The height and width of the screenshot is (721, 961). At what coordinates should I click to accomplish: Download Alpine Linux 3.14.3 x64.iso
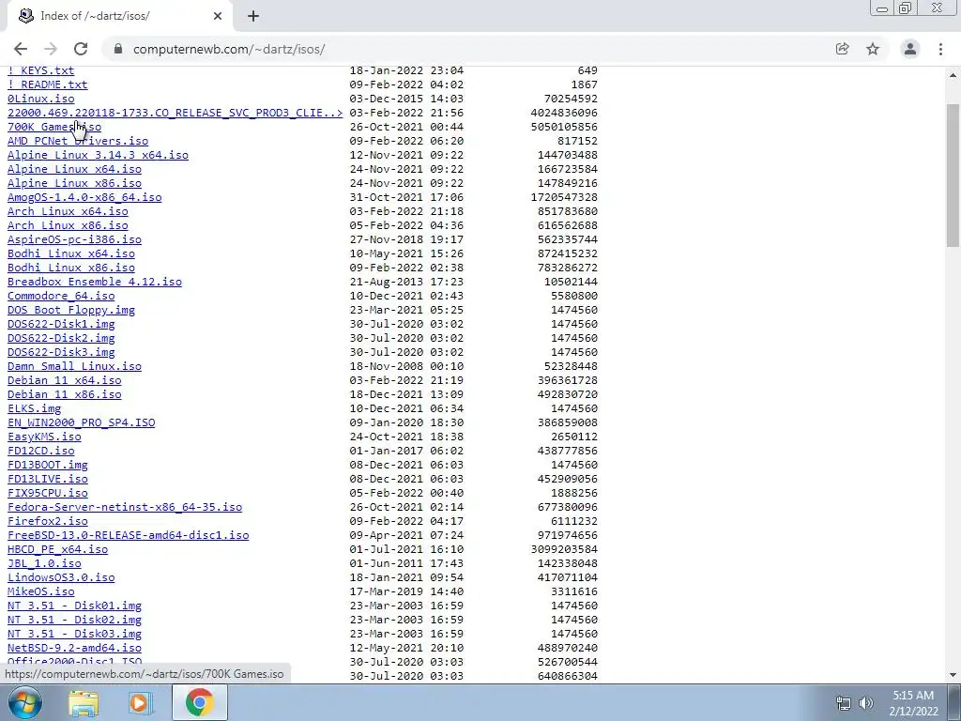(x=98, y=155)
